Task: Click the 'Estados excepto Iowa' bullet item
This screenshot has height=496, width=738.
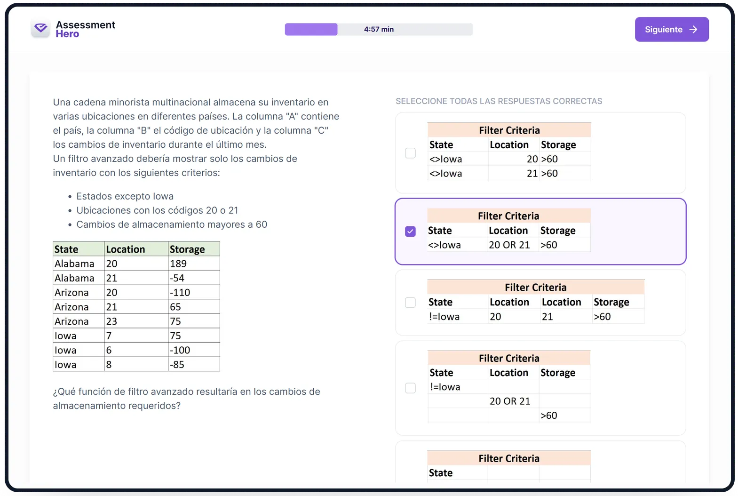Action: click(x=125, y=196)
